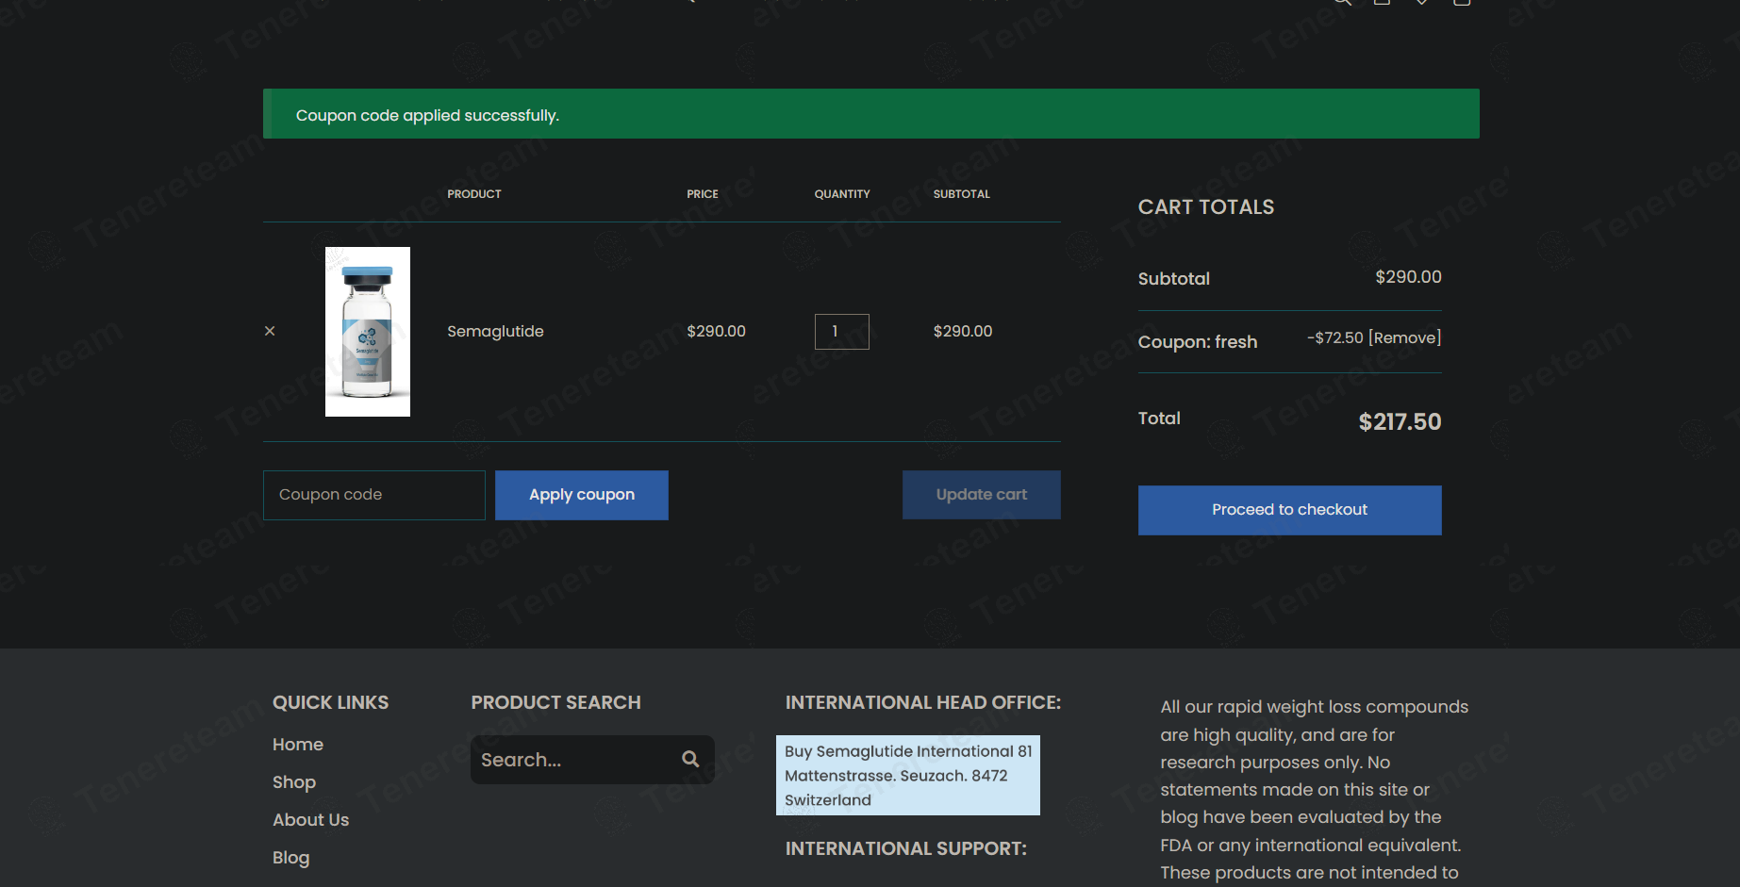Open Shop from Quick Links
Image resolution: width=1740 pixels, height=887 pixels.
click(x=294, y=782)
